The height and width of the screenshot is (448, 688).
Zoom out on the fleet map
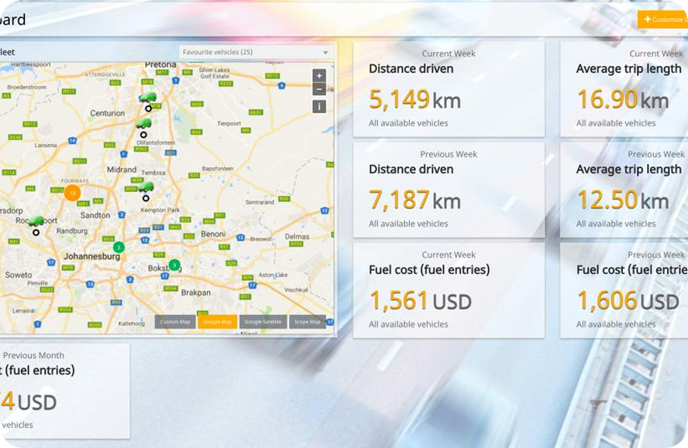(318, 89)
